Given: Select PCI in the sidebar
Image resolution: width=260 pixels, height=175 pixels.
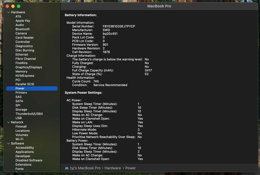Looking at the screenshot, I should point(18,80).
